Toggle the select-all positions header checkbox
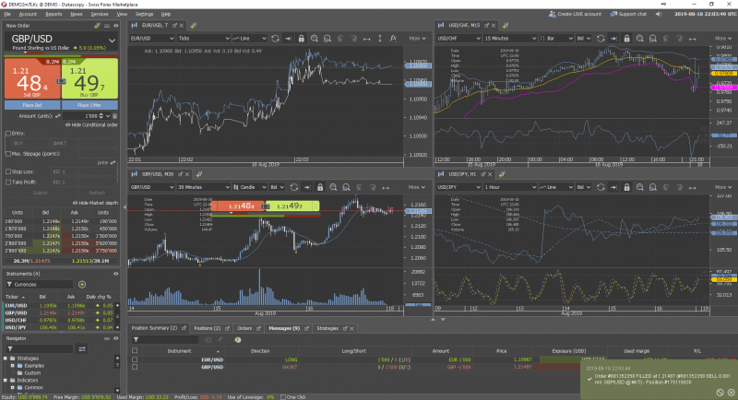This screenshot has height=400, width=738. pos(135,350)
